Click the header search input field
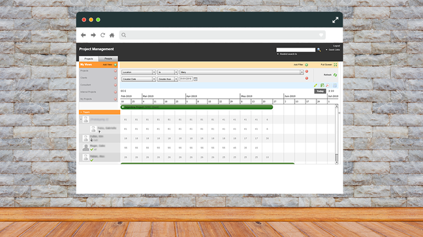The image size is (423, 237). [296, 50]
